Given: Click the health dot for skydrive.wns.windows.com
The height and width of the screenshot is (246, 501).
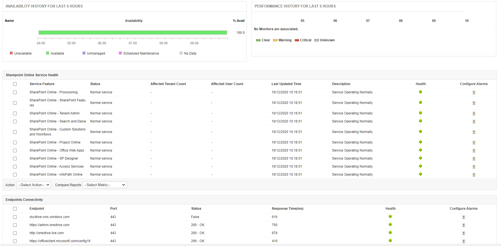Looking at the screenshot, I should [390, 216].
